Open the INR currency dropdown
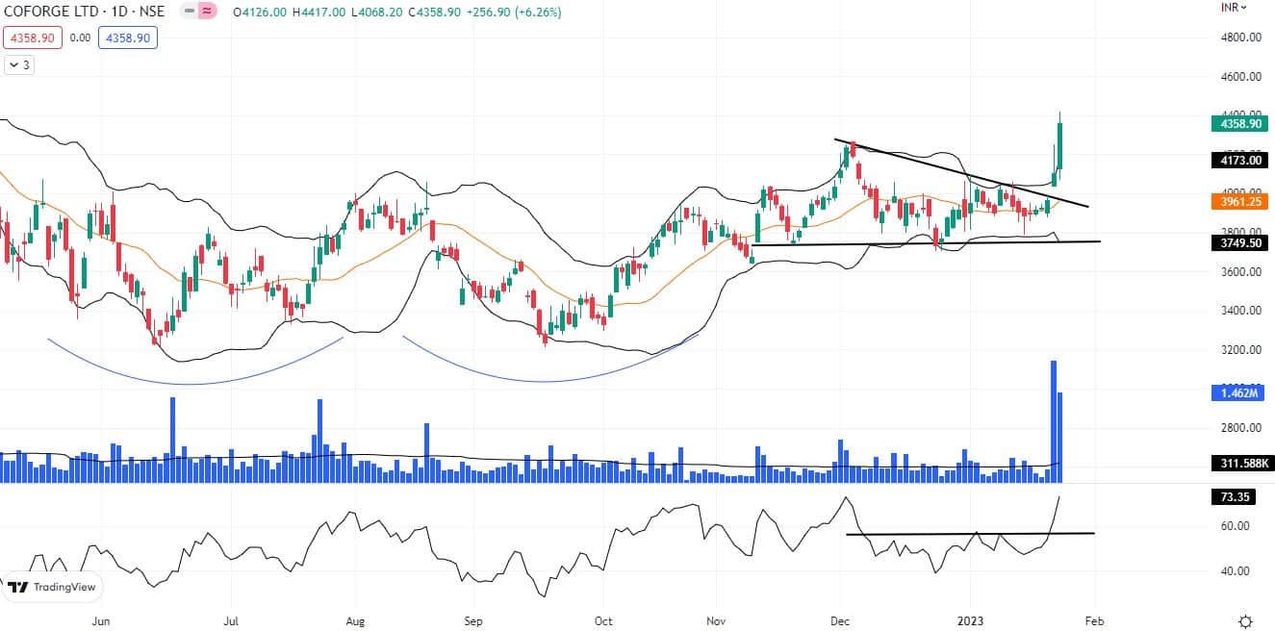This screenshot has width=1275, height=631. pos(1233,7)
